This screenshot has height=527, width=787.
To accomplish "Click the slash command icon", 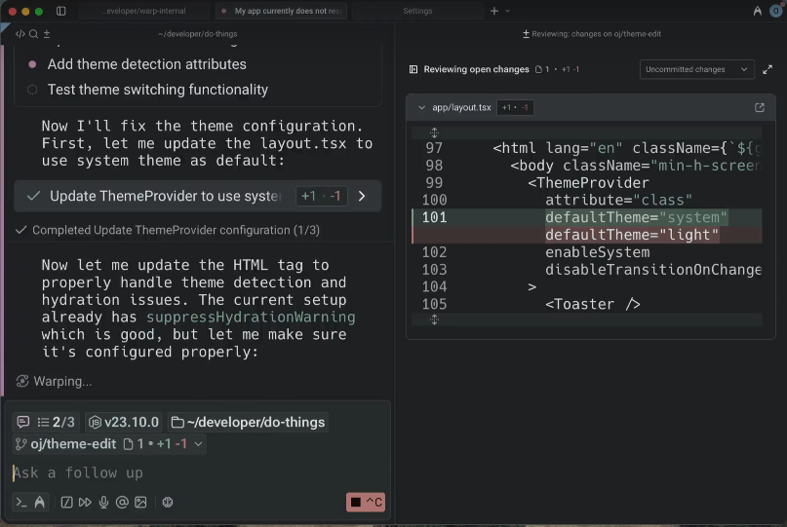I will coord(66,503).
